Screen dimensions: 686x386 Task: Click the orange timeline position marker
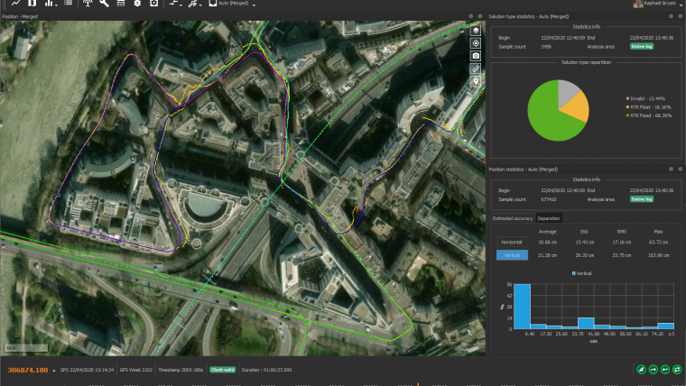click(418, 384)
